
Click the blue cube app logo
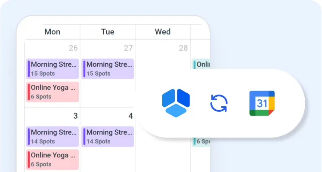pos(176,103)
